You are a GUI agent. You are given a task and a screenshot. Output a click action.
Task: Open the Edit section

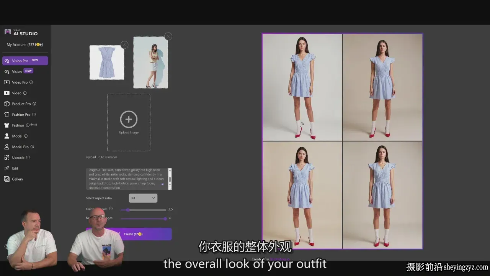coord(15,168)
